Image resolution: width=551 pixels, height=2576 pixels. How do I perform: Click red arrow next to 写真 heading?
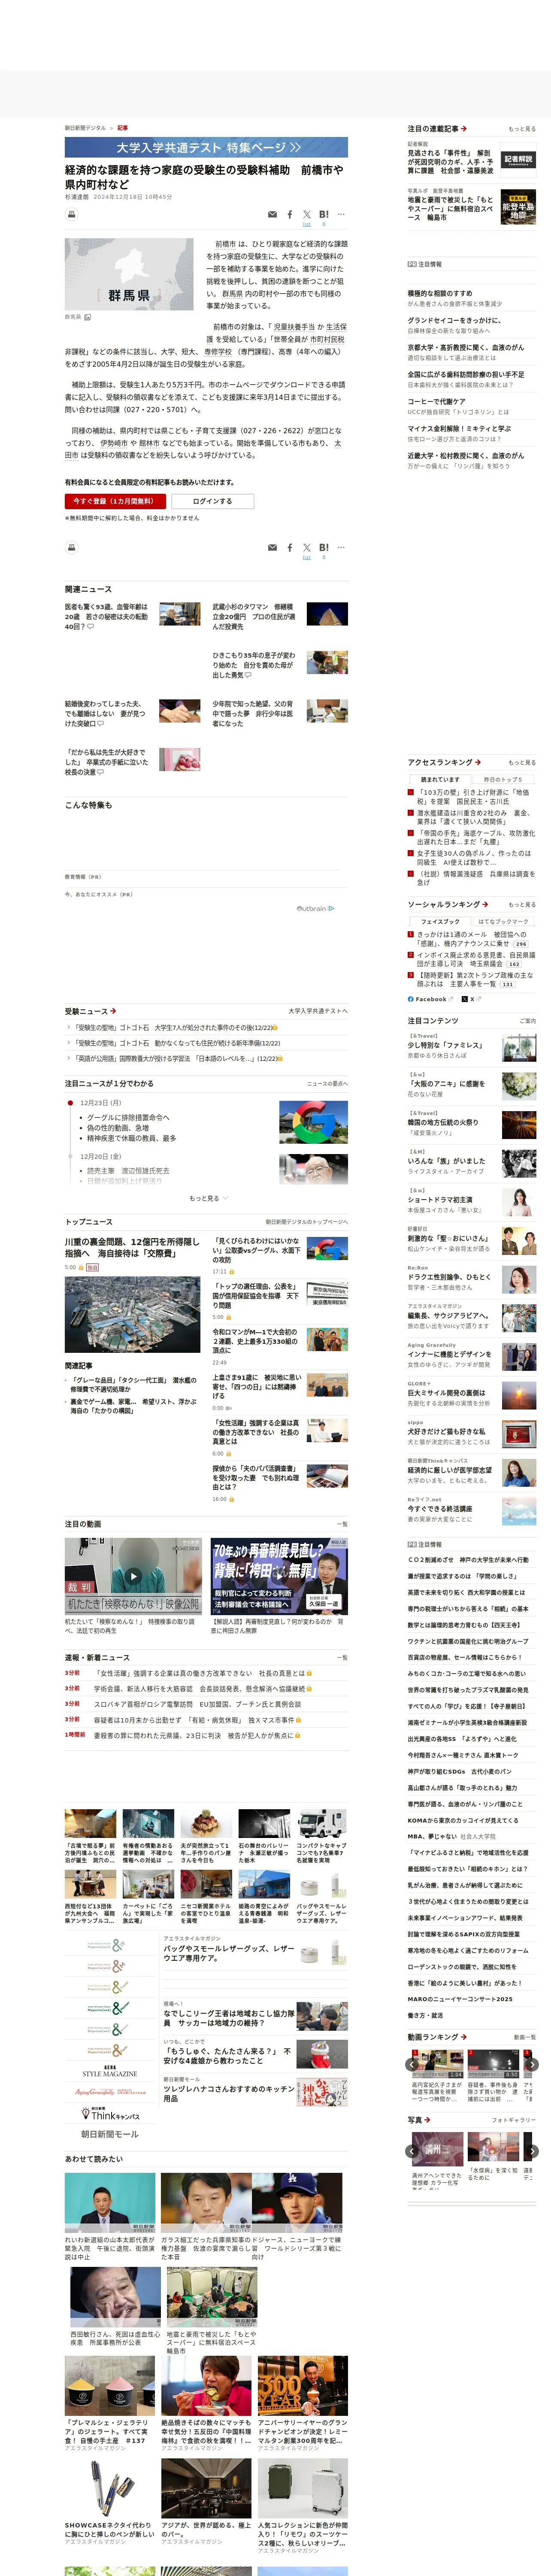428,2120
